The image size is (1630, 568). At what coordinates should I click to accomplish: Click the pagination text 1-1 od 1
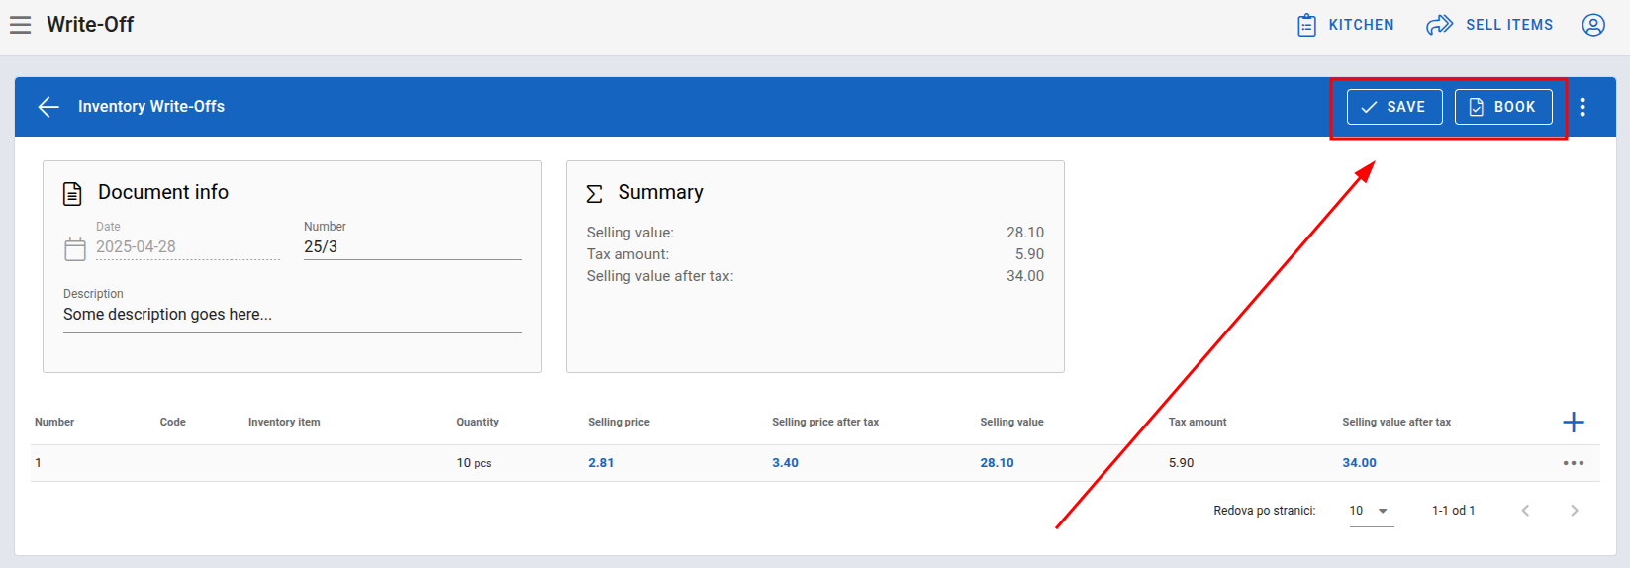point(1453,511)
